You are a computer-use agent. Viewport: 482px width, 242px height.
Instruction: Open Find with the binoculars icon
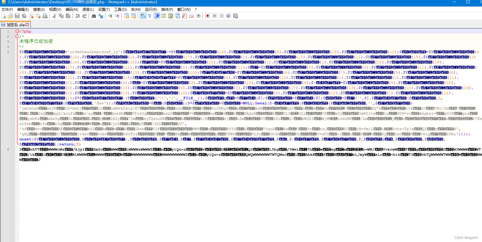pos(94,16)
